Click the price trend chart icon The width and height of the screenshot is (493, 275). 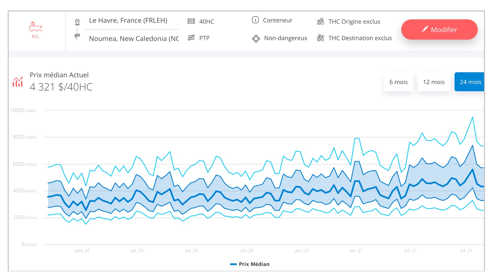(18, 82)
